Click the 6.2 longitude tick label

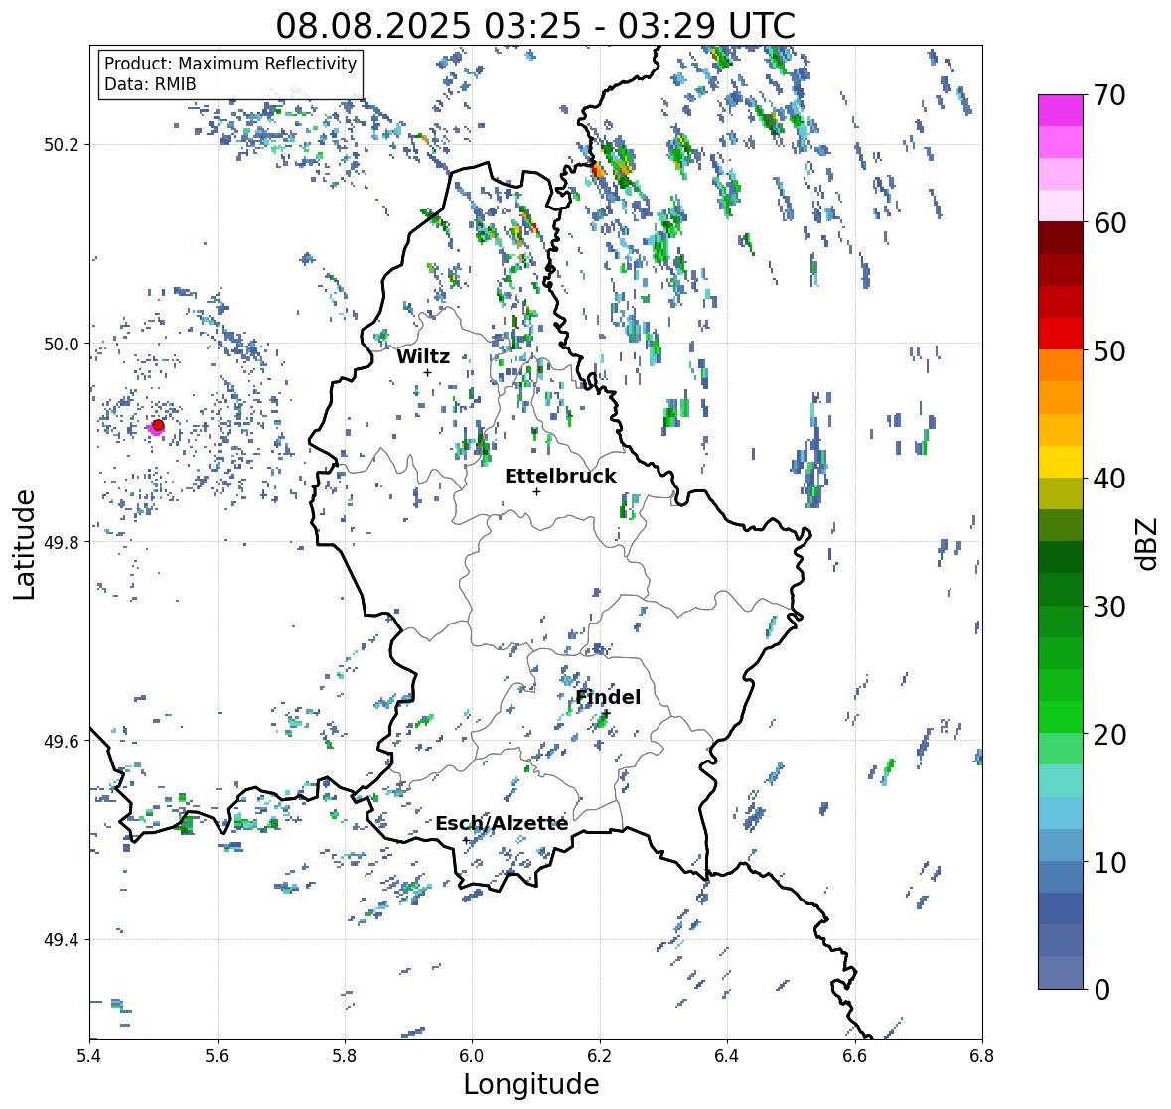[600, 1056]
